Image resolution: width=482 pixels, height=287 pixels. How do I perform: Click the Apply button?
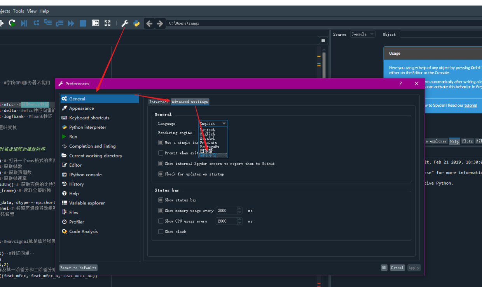[414, 268]
